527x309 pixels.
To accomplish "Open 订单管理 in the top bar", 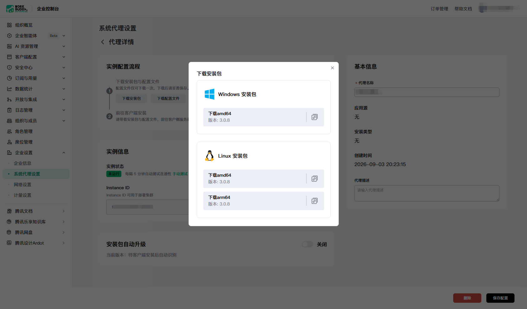I will click(x=439, y=9).
